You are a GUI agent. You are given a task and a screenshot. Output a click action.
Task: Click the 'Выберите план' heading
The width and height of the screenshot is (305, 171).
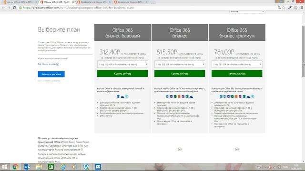pyautogui.click(x=59, y=29)
